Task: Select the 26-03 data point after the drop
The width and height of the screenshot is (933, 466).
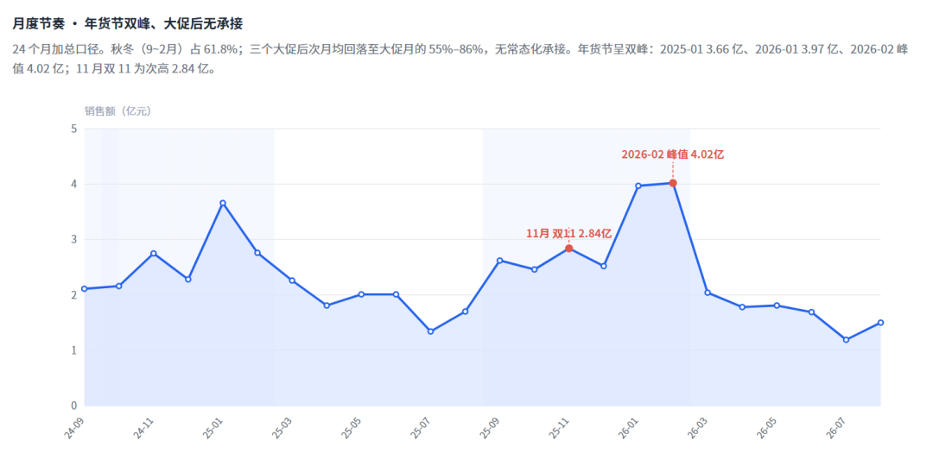Action: click(x=708, y=293)
